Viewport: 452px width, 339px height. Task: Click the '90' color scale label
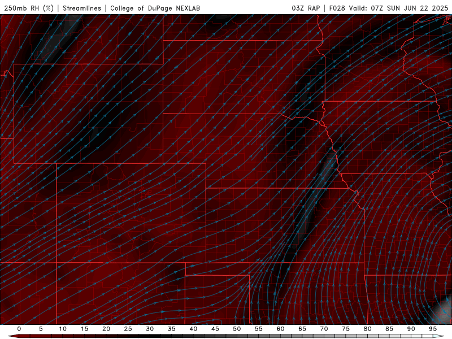click(411, 329)
